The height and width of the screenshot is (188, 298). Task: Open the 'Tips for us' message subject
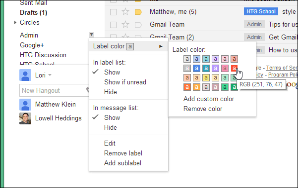283,25
